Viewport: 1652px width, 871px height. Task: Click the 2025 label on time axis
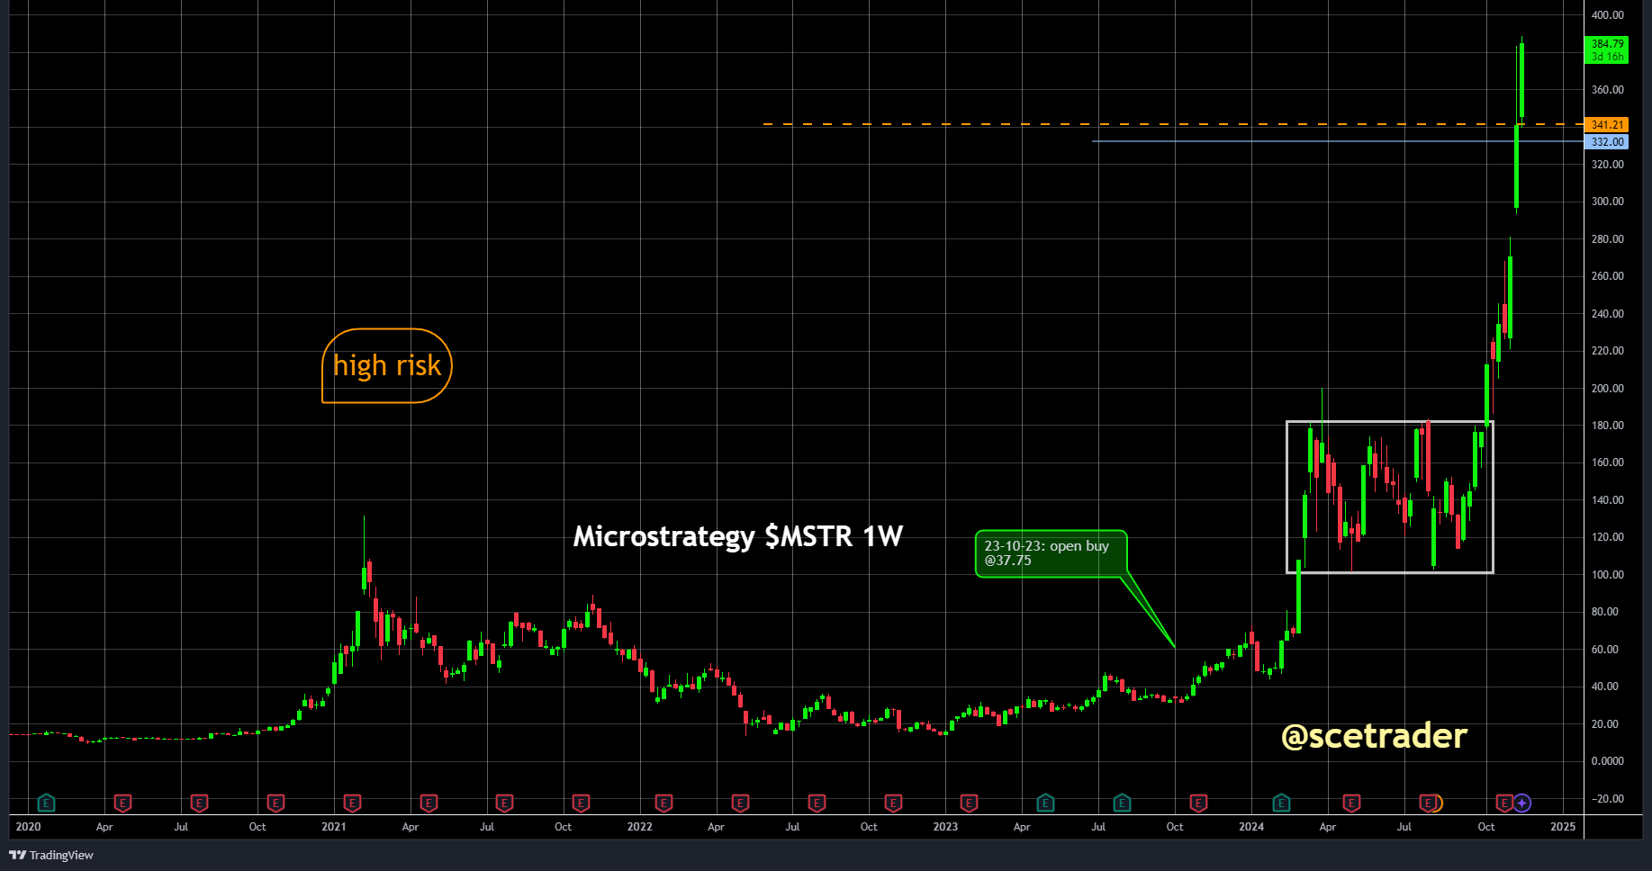click(x=1563, y=827)
